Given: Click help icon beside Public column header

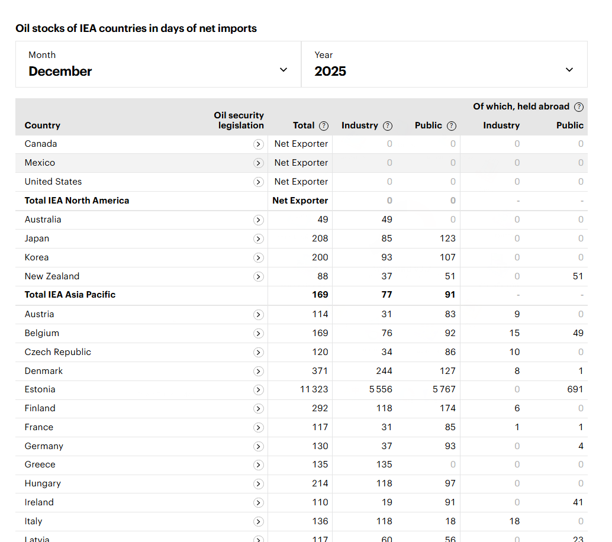Looking at the screenshot, I should 452,126.
